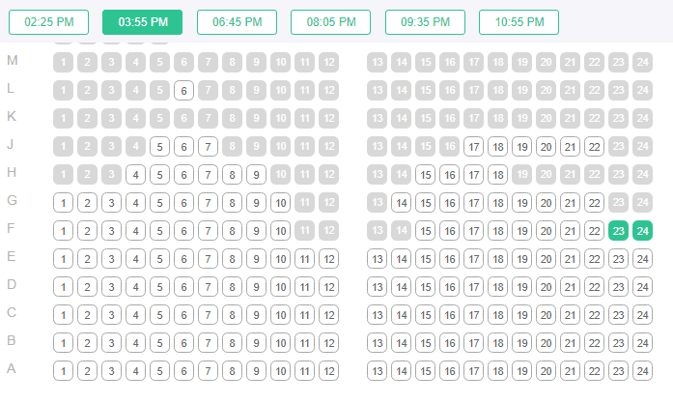This screenshot has width=673, height=404.
Task: Choose seat 5 in row J
Action: tap(159, 147)
